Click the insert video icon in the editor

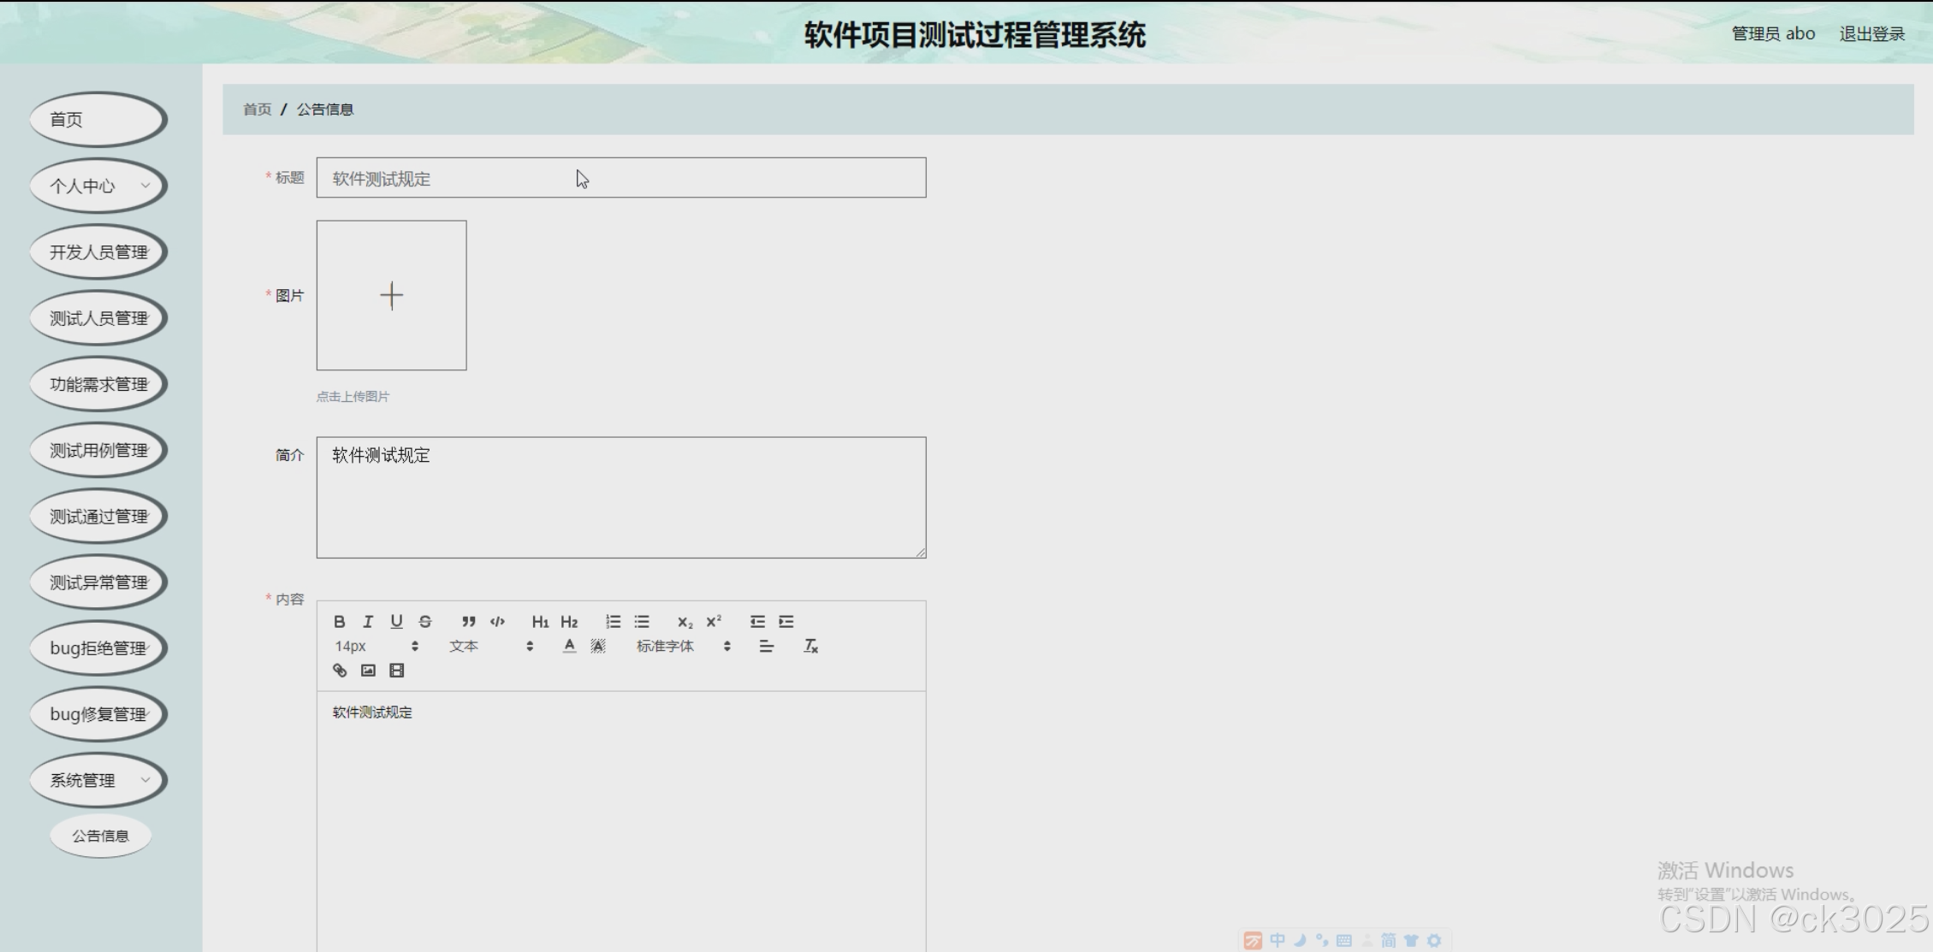pyautogui.click(x=396, y=671)
